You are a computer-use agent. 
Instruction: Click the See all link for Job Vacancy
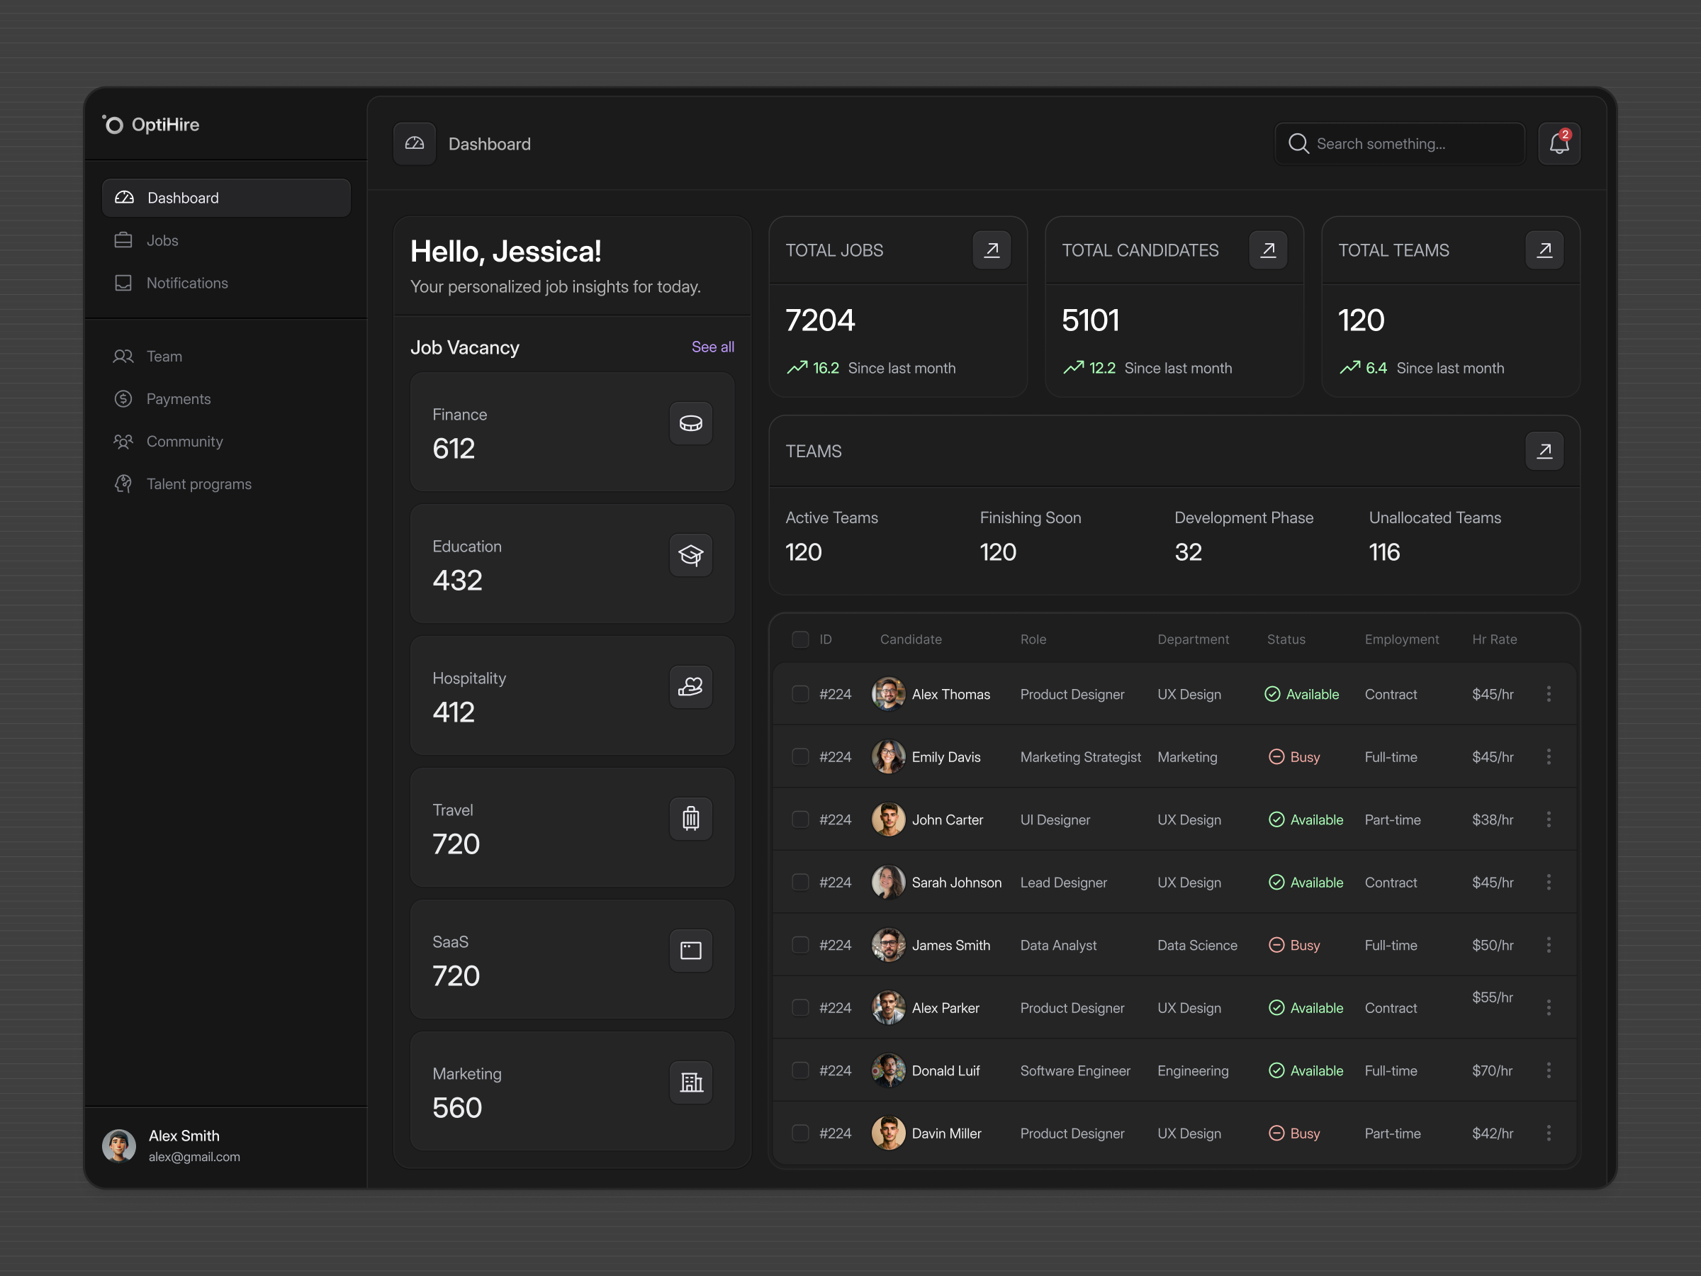pos(712,347)
